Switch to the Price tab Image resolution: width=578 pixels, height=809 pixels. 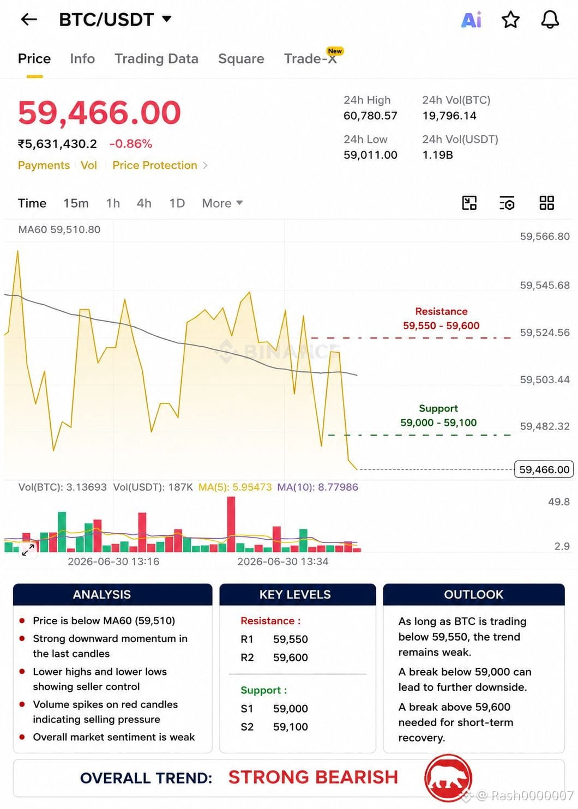click(34, 59)
